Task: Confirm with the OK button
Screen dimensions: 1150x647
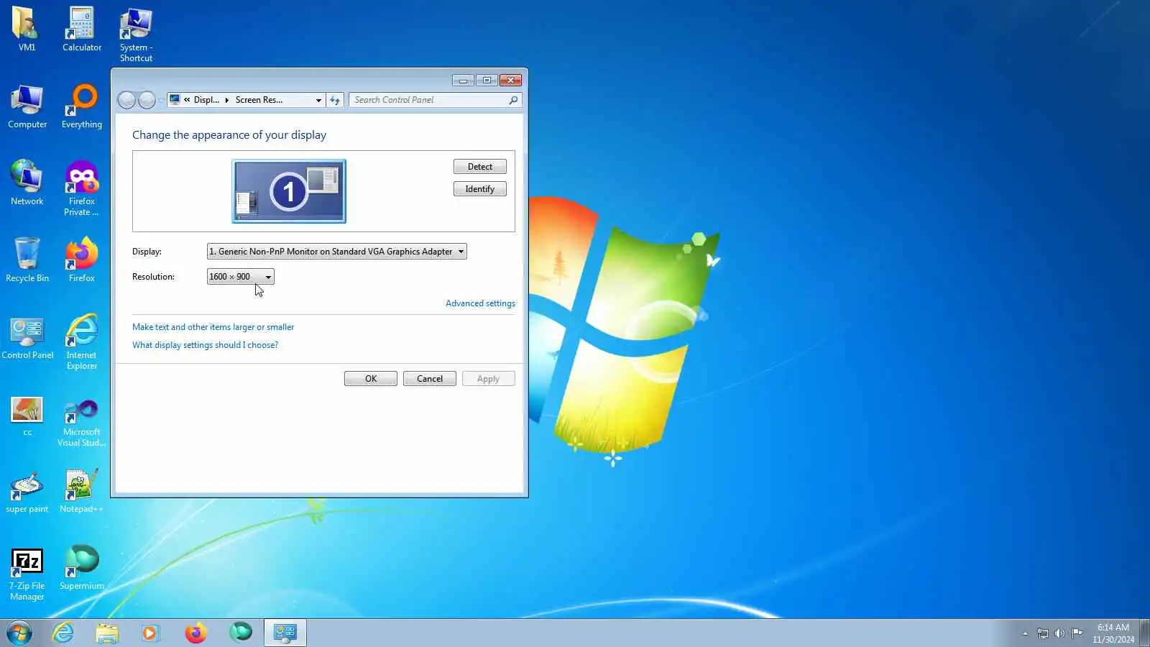Action: coord(371,379)
